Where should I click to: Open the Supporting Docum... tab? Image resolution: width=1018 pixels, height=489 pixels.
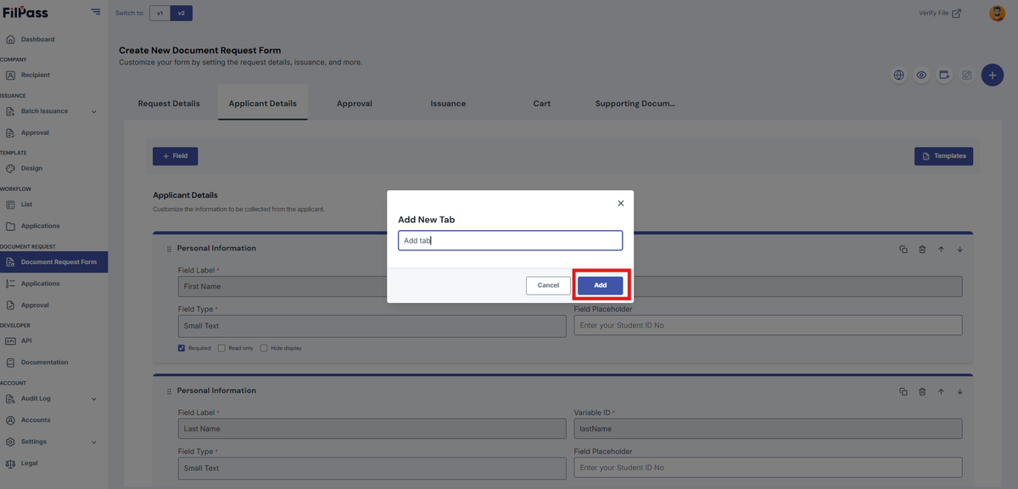pos(635,104)
